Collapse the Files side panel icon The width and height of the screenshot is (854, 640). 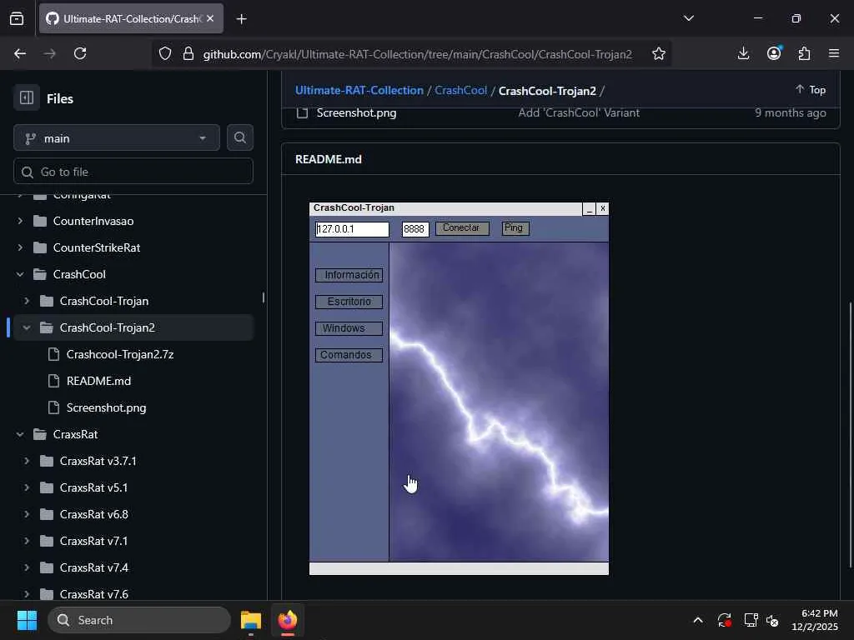tap(27, 98)
